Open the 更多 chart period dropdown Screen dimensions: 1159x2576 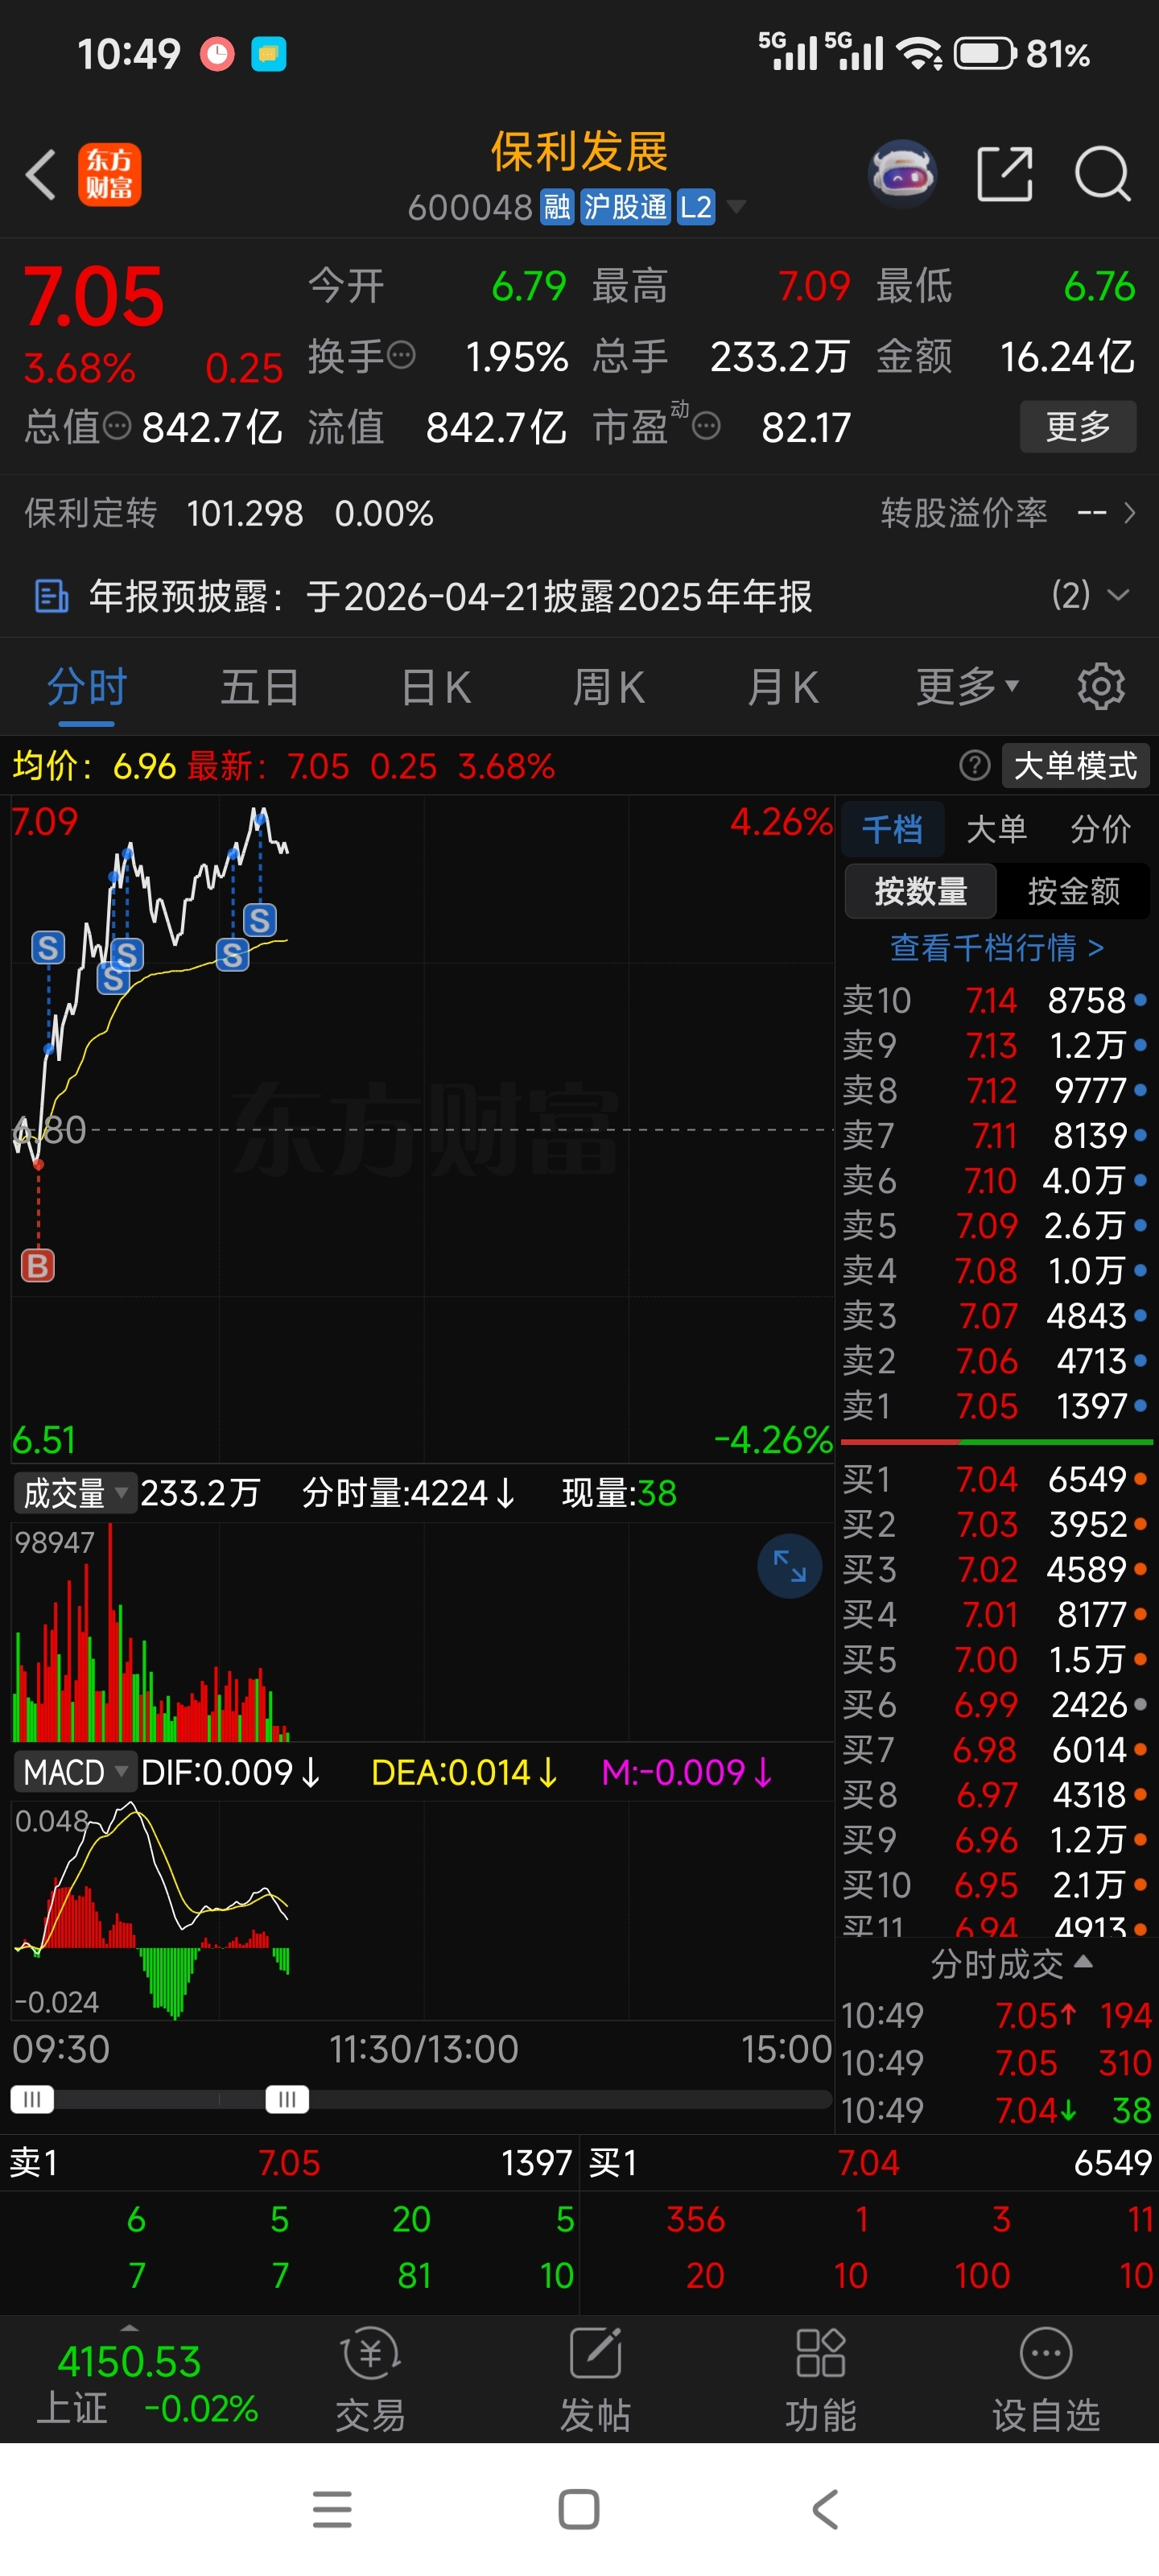click(x=967, y=687)
